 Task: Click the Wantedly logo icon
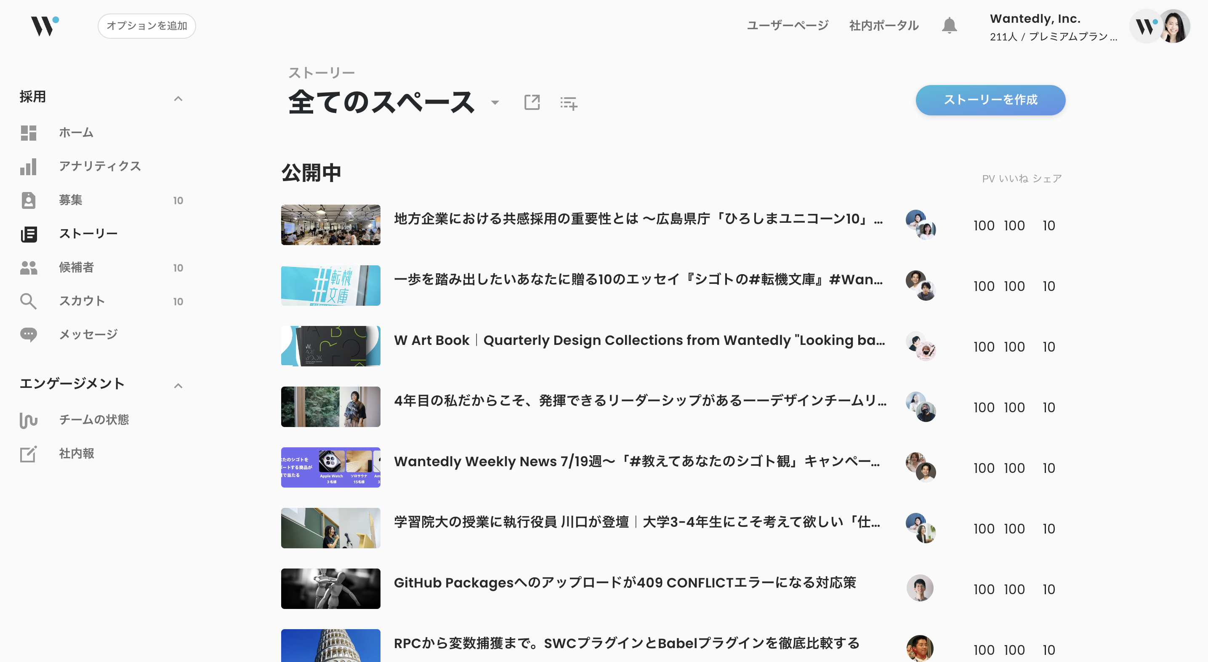pos(44,26)
